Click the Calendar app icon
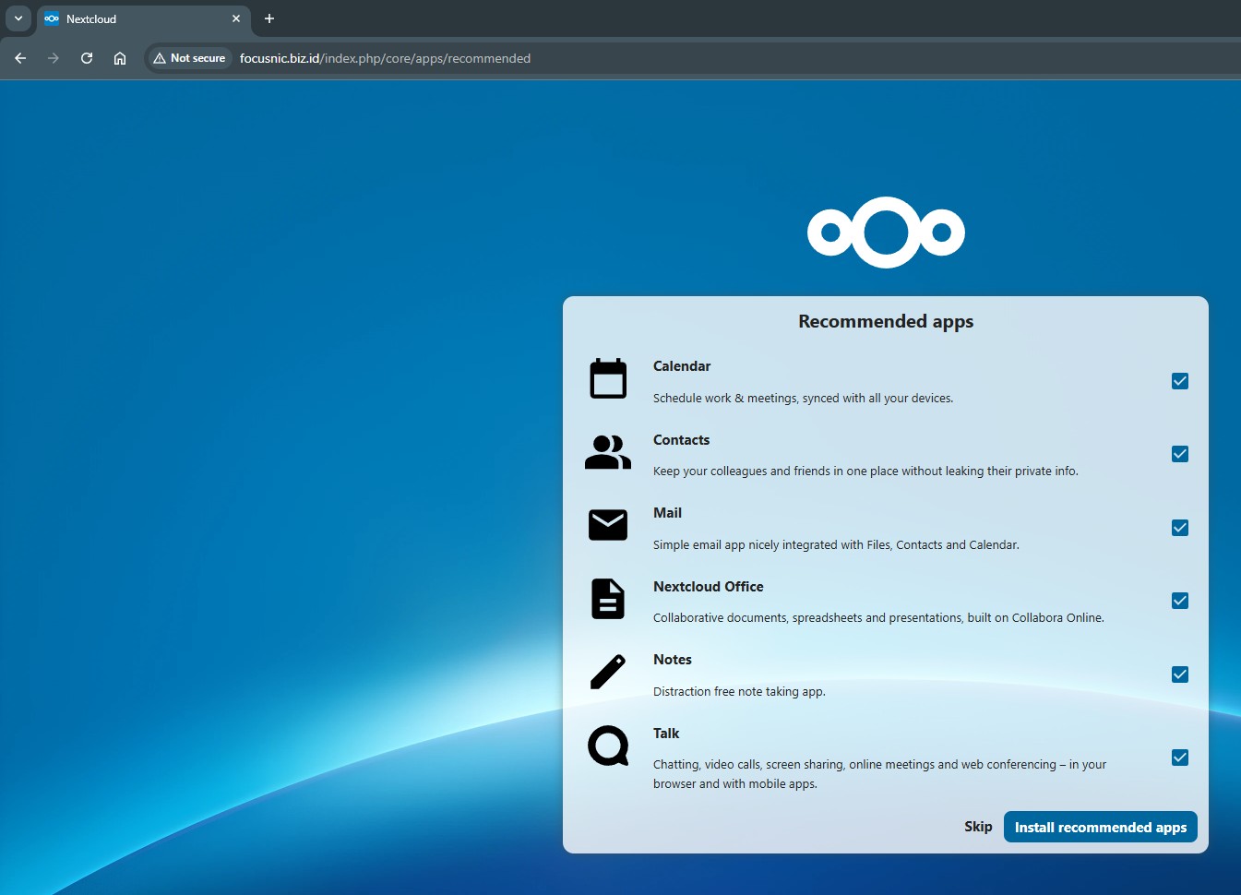 coord(608,378)
